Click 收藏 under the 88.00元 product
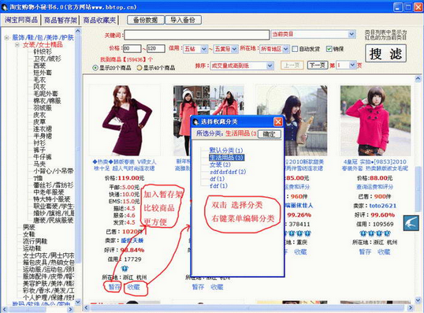Screen dimensions: 424x313 click(384, 252)
